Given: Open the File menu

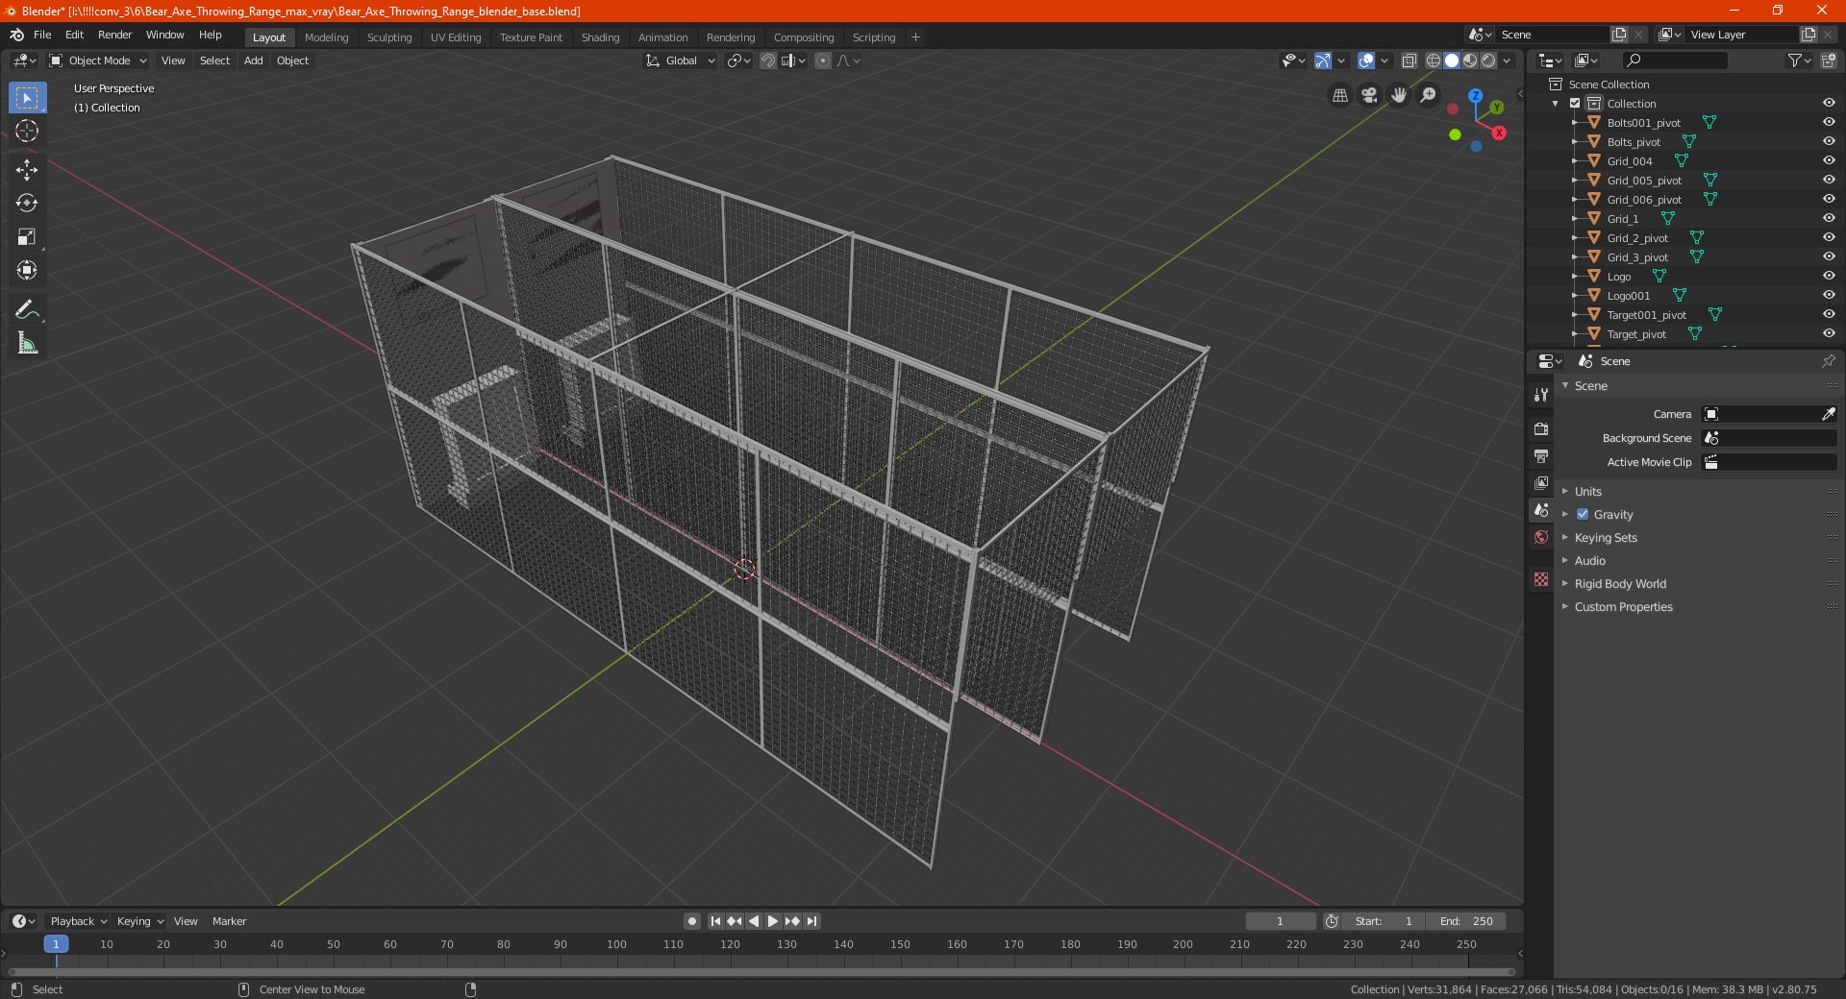Looking at the screenshot, I should (42, 35).
